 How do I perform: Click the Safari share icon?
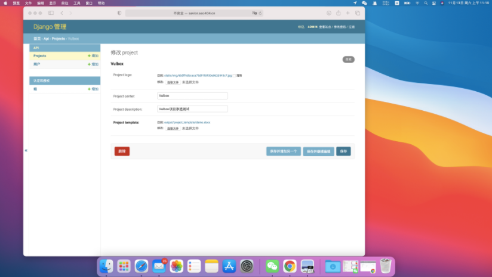pos(338,13)
